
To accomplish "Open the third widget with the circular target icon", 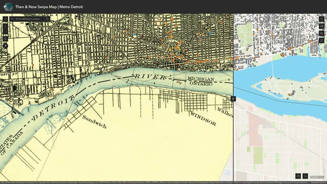I will [x=321, y=33].
